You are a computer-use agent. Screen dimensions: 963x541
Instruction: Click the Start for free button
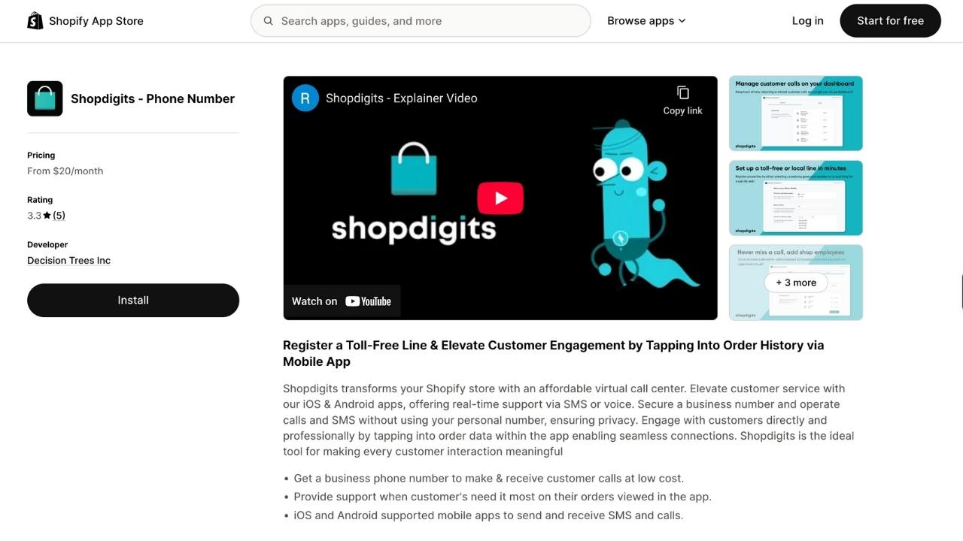click(x=890, y=21)
